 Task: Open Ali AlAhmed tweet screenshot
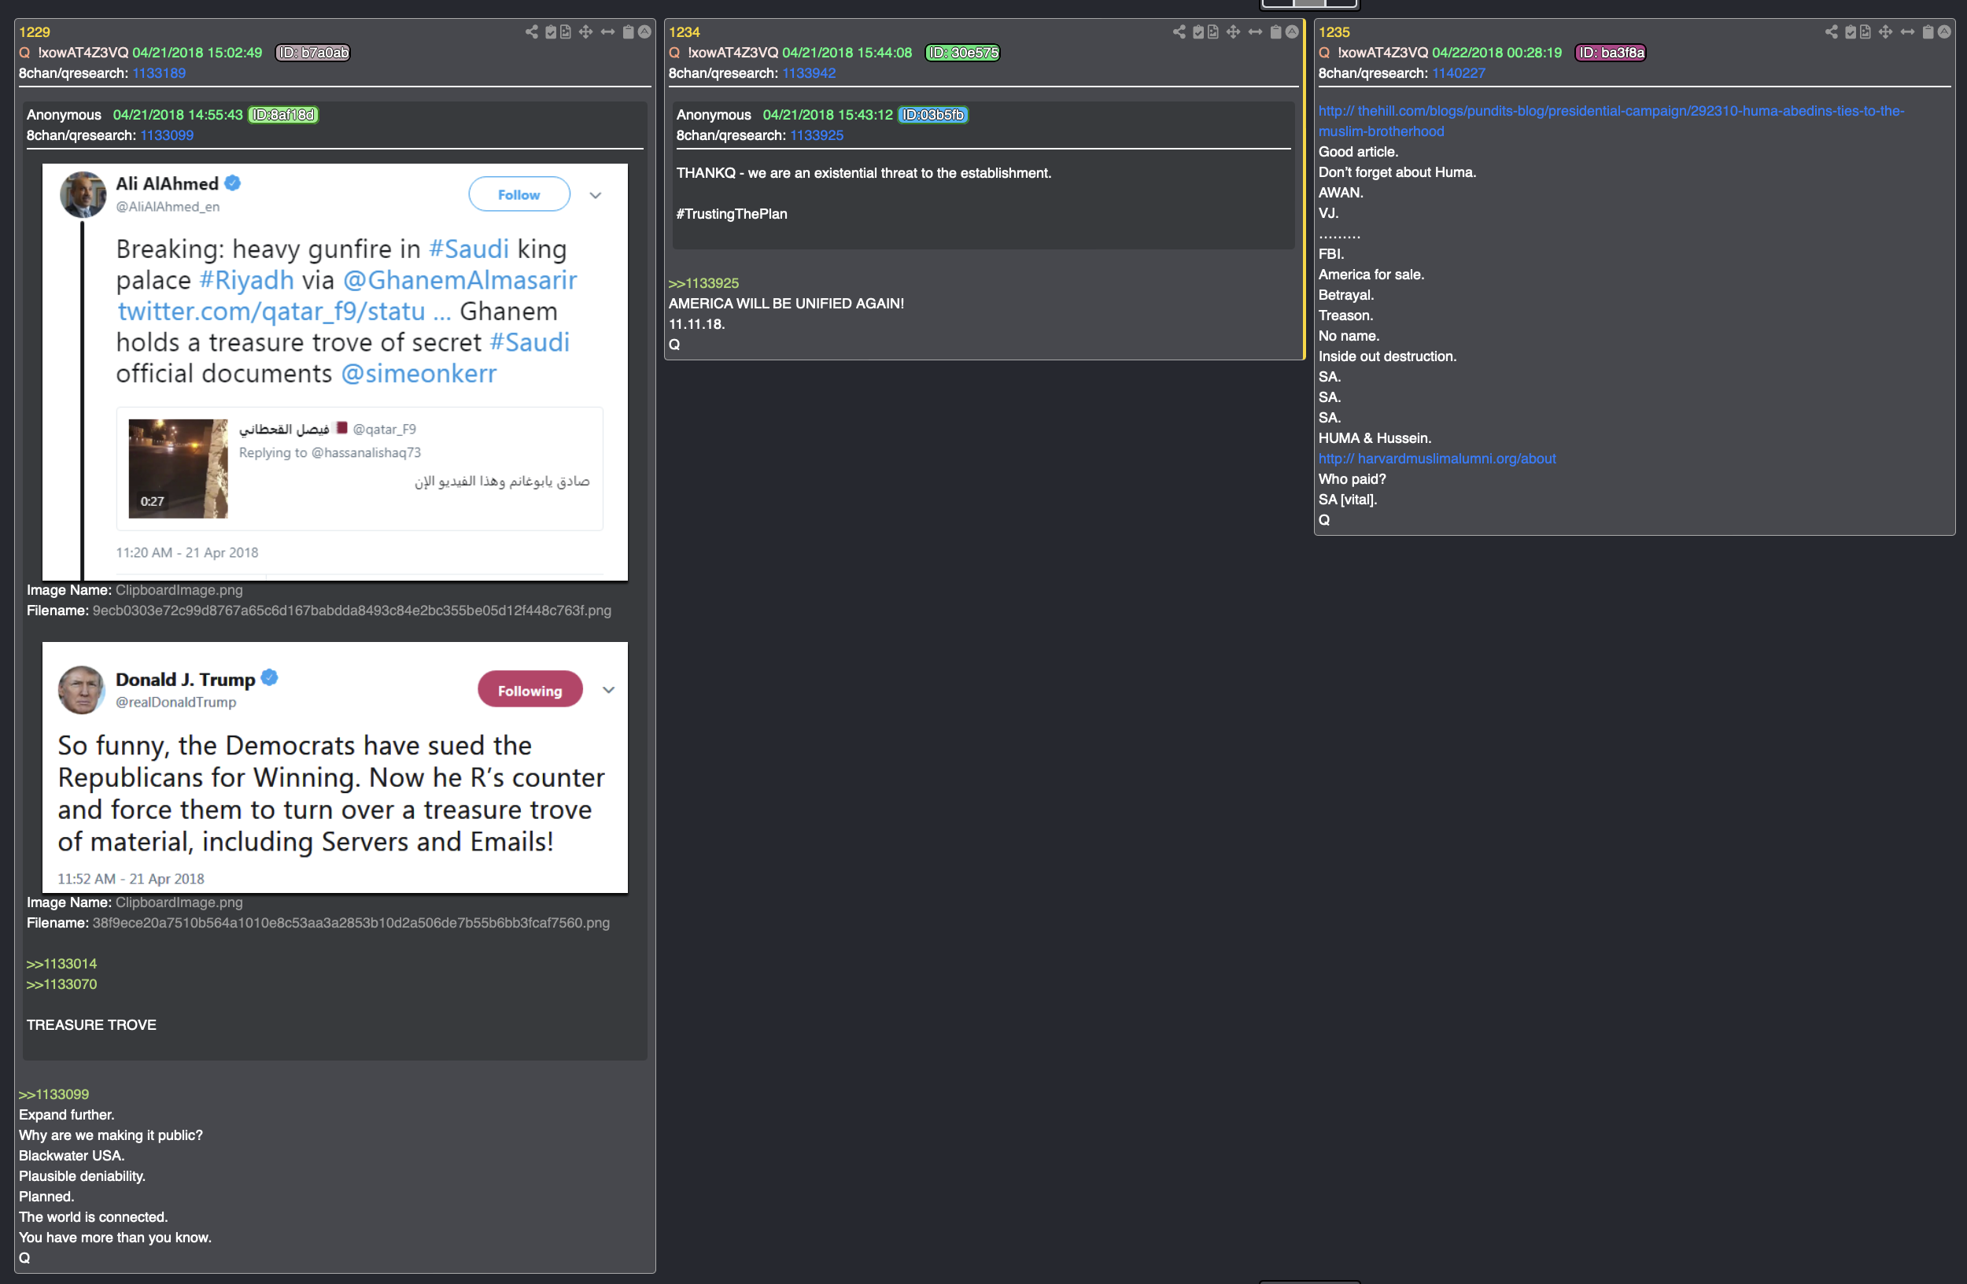[x=334, y=372]
